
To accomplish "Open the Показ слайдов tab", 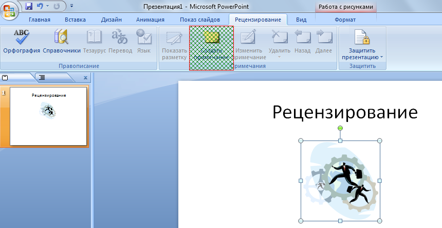I will (200, 20).
